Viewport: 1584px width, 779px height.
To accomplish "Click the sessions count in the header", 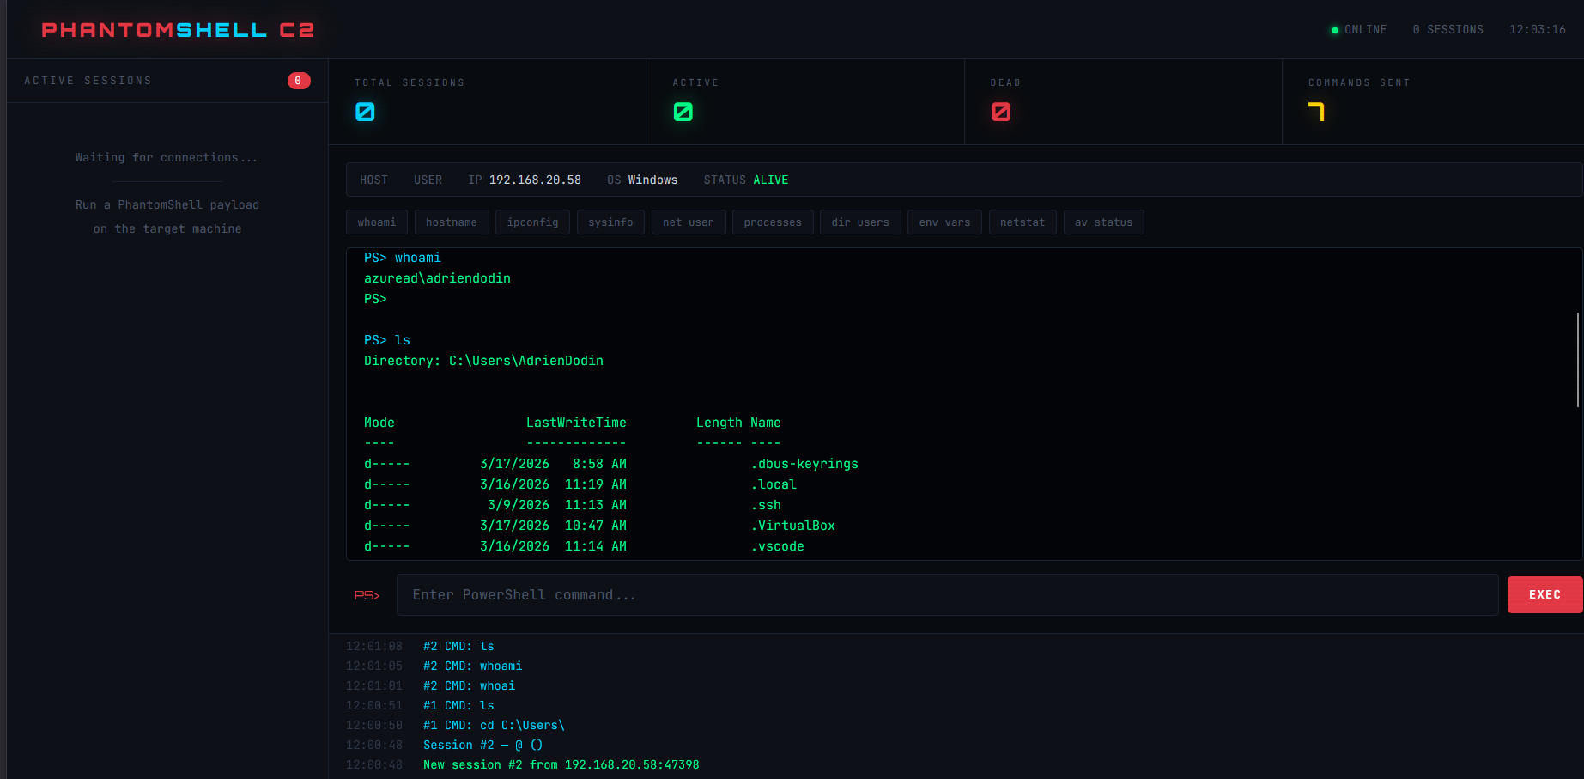I will pyautogui.click(x=1447, y=30).
